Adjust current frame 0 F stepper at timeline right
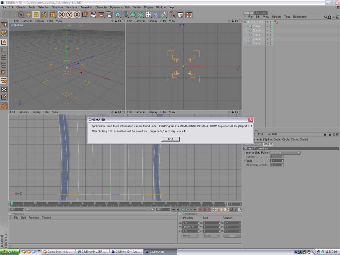 (241, 204)
